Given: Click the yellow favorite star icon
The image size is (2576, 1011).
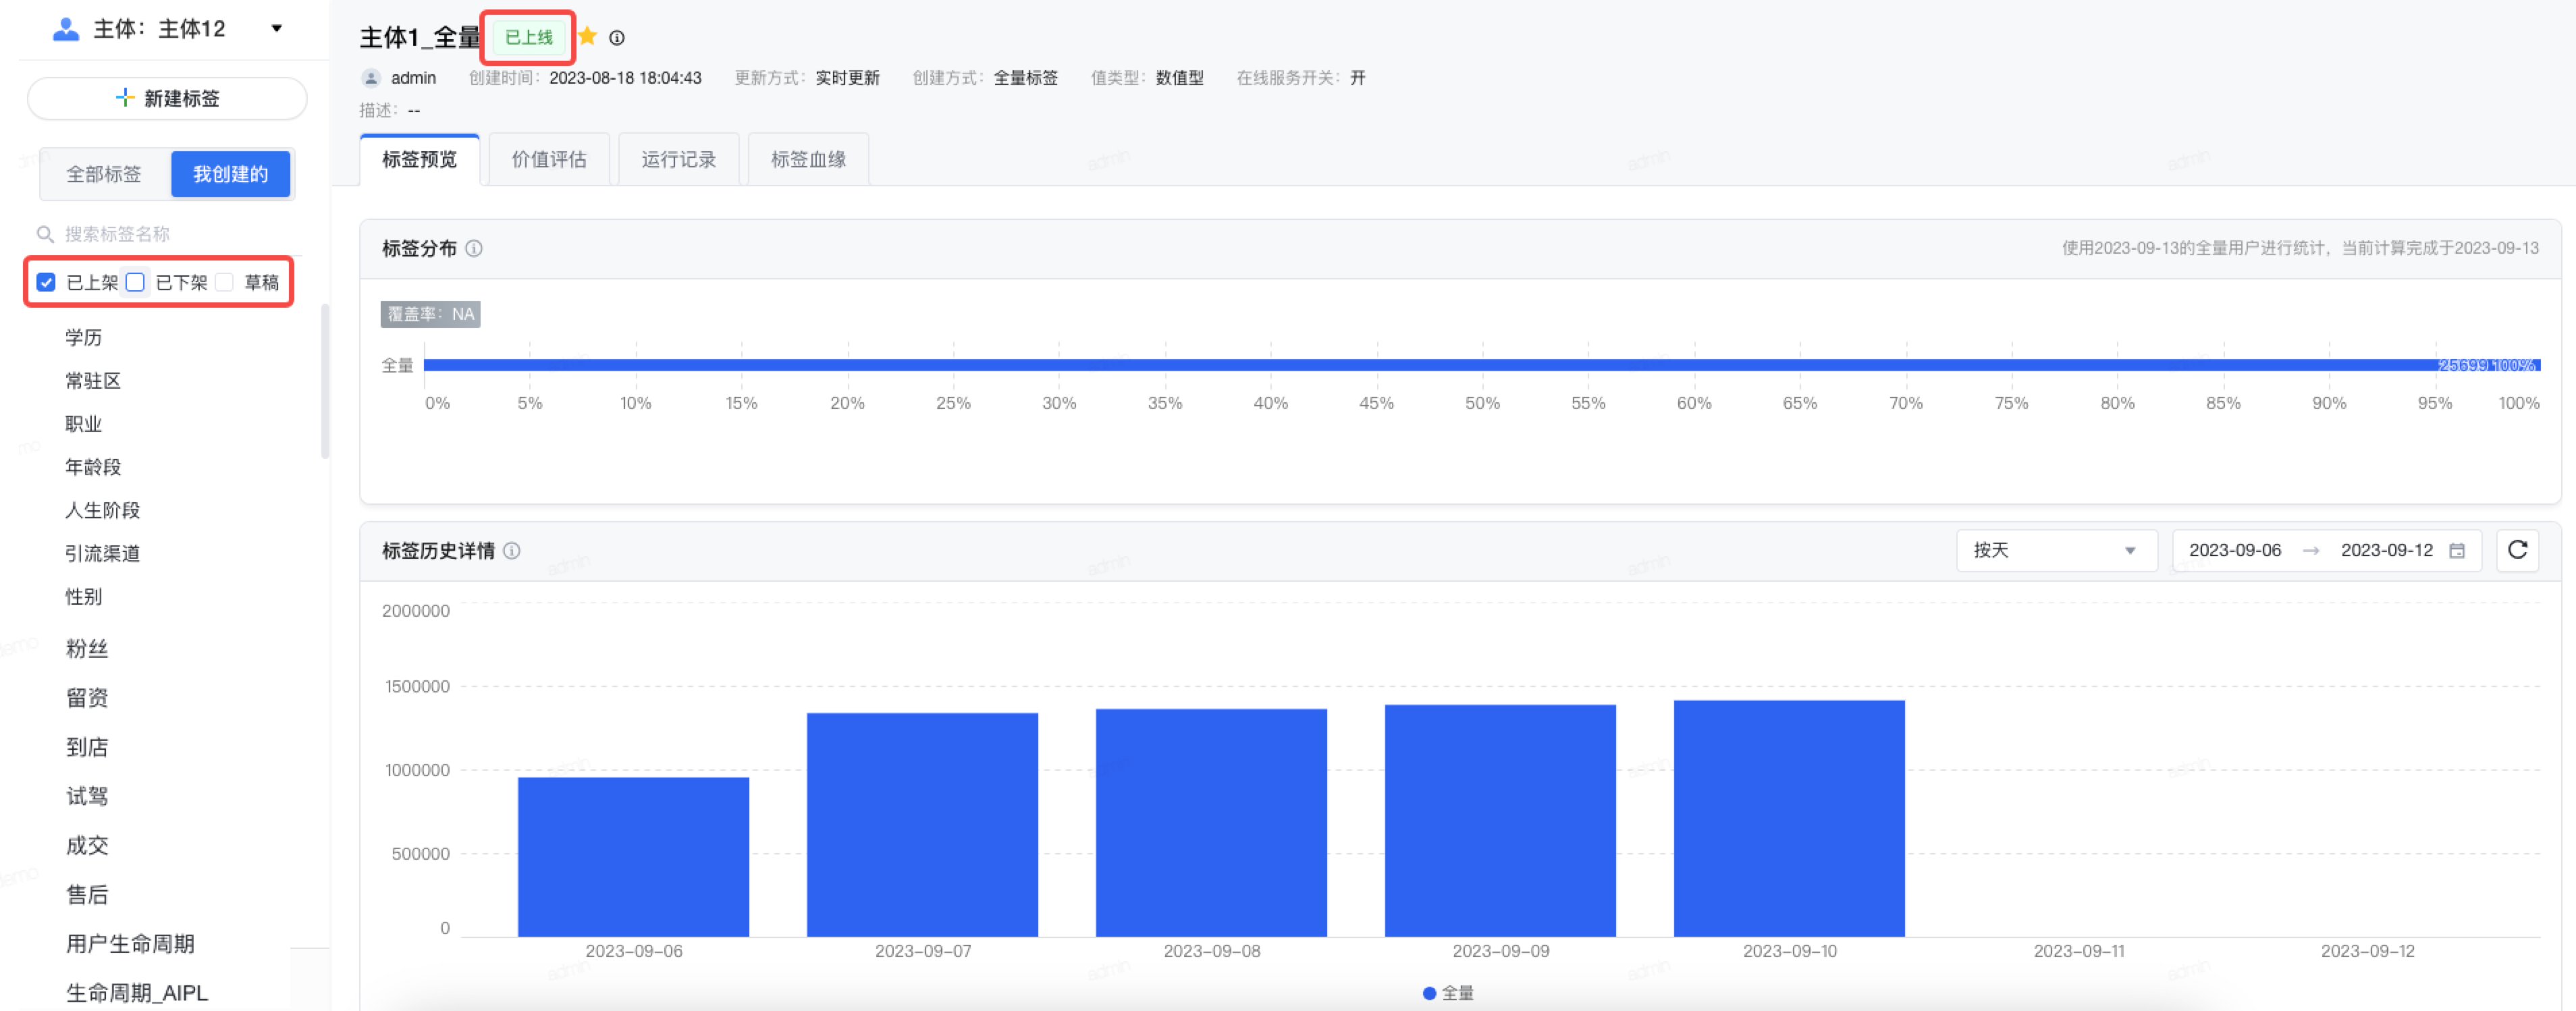Looking at the screenshot, I should [x=588, y=37].
